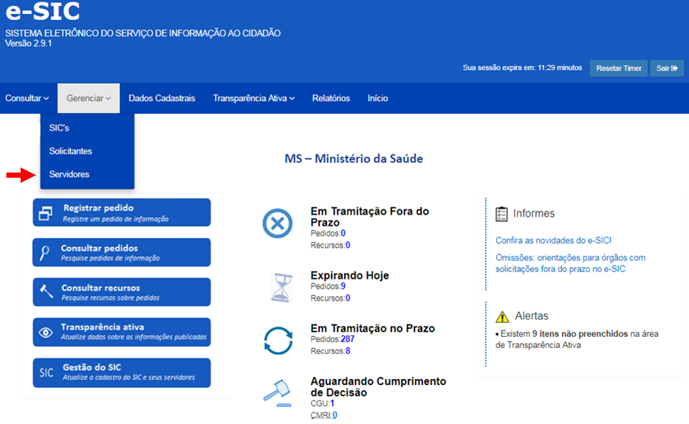Image resolution: width=689 pixels, height=424 pixels.
Task: Open the Omissões orientações link
Action: coord(570,263)
